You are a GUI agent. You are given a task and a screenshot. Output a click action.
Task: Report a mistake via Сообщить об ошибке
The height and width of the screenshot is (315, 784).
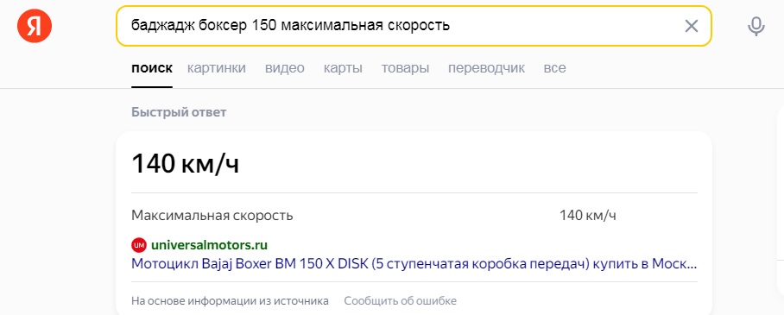click(x=400, y=301)
